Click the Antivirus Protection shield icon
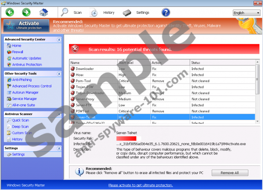This screenshot has width=263, height=190. (9, 65)
